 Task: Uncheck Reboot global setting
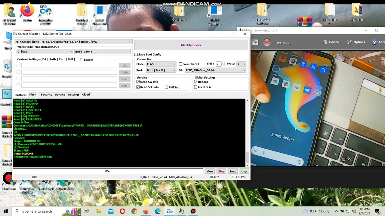click(196, 82)
